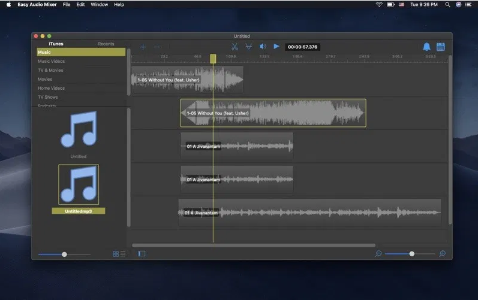Image resolution: width=478 pixels, height=300 pixels.
Task: Click the minus icon to remove a track
Action: [x=157, y=47]
